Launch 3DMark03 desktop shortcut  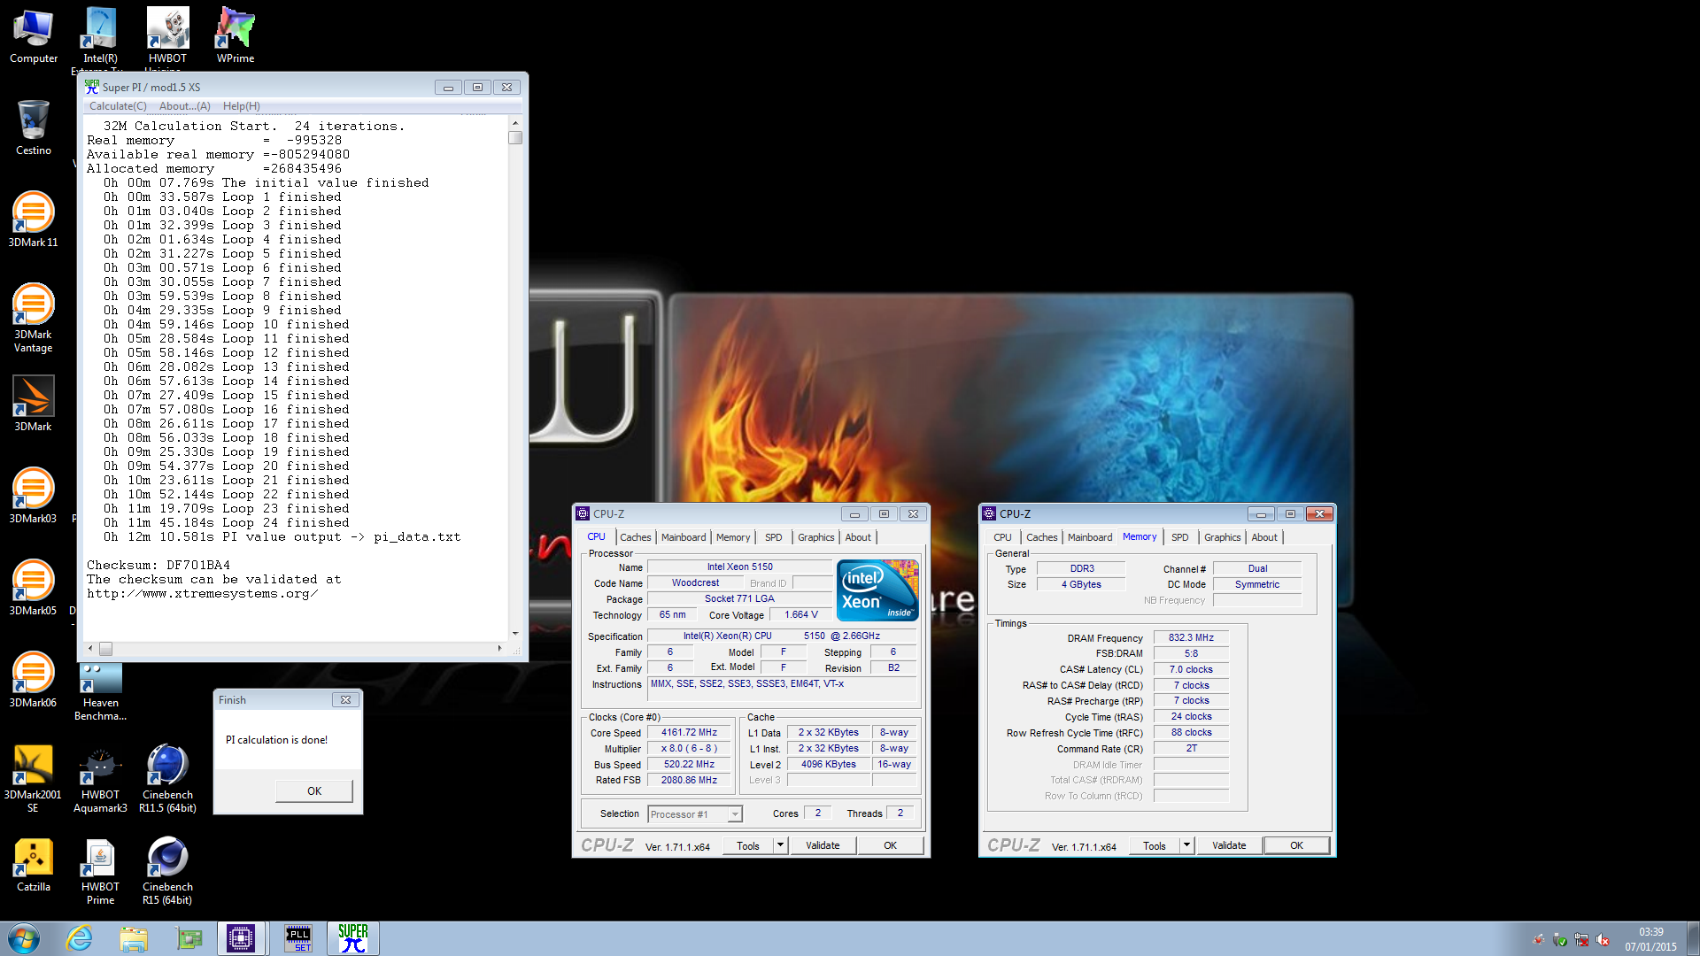point(34,496)
